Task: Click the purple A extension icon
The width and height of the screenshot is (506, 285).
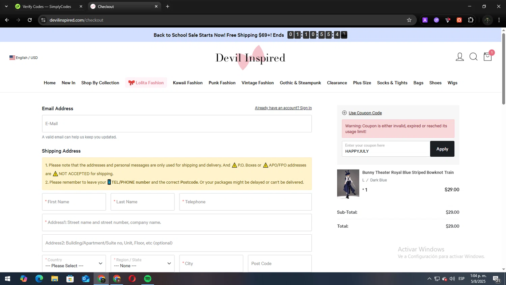Action: pos(425,20)
